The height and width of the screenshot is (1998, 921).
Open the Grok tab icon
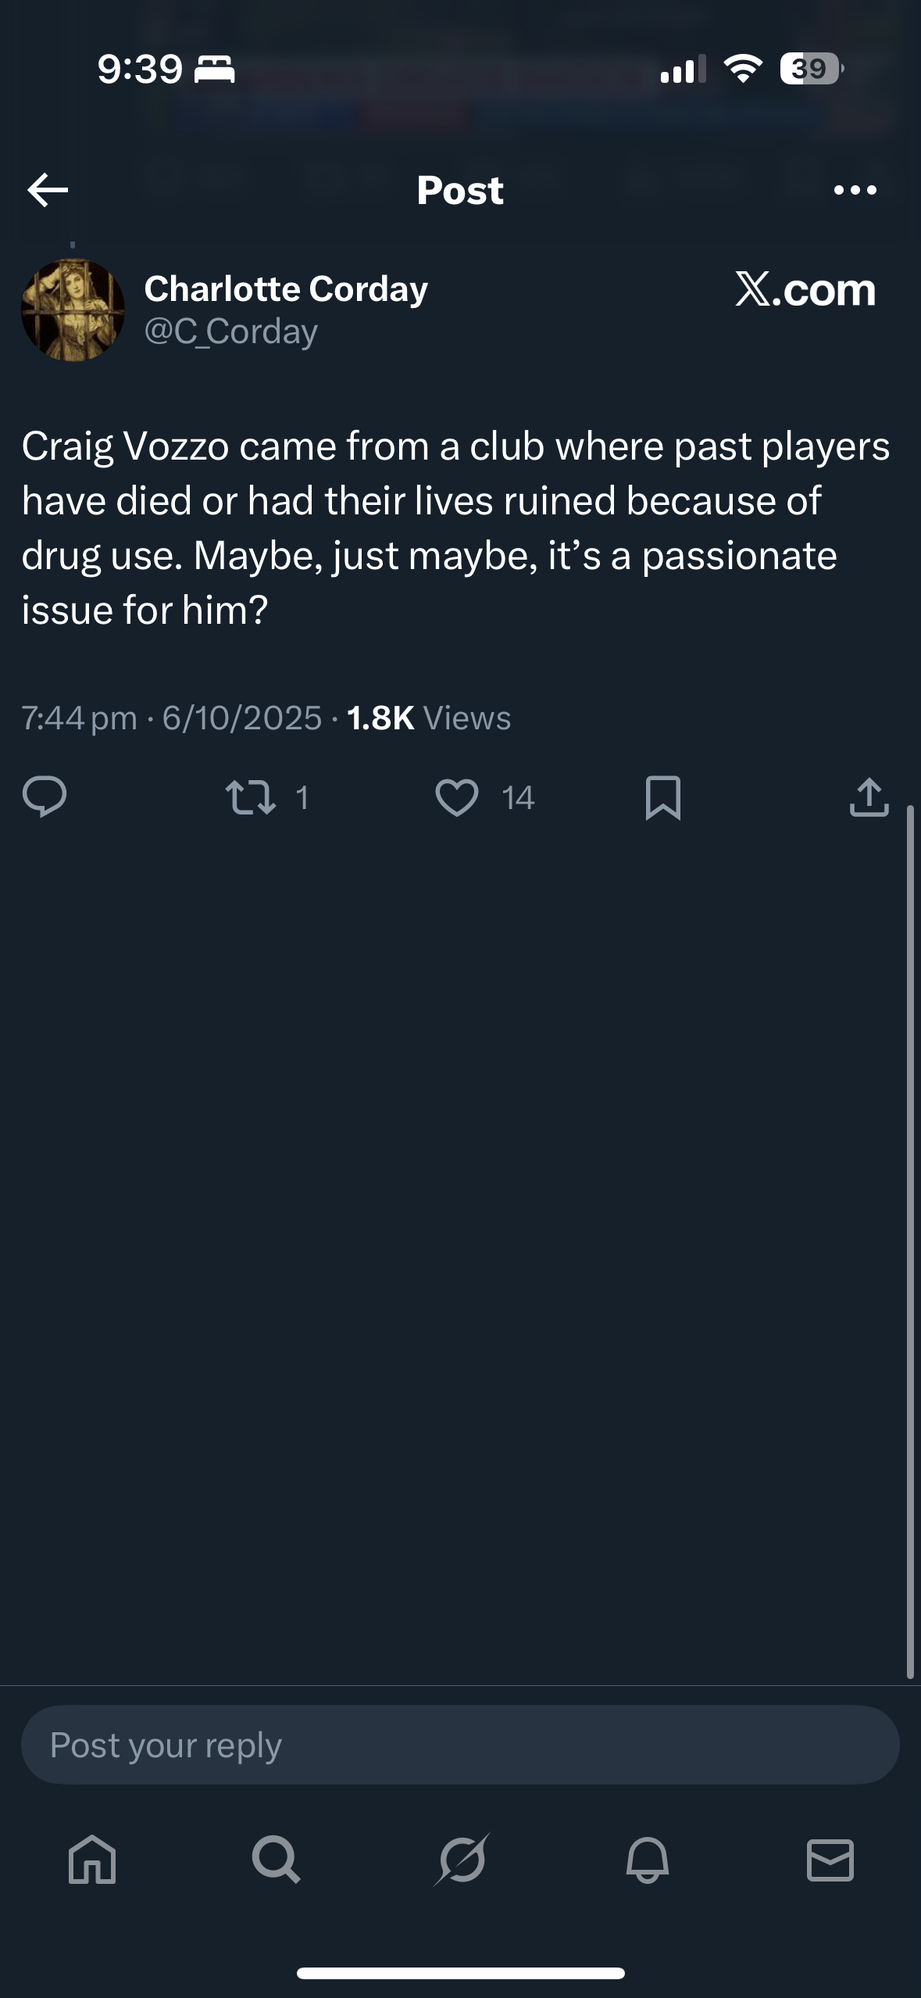(462, 1860)
